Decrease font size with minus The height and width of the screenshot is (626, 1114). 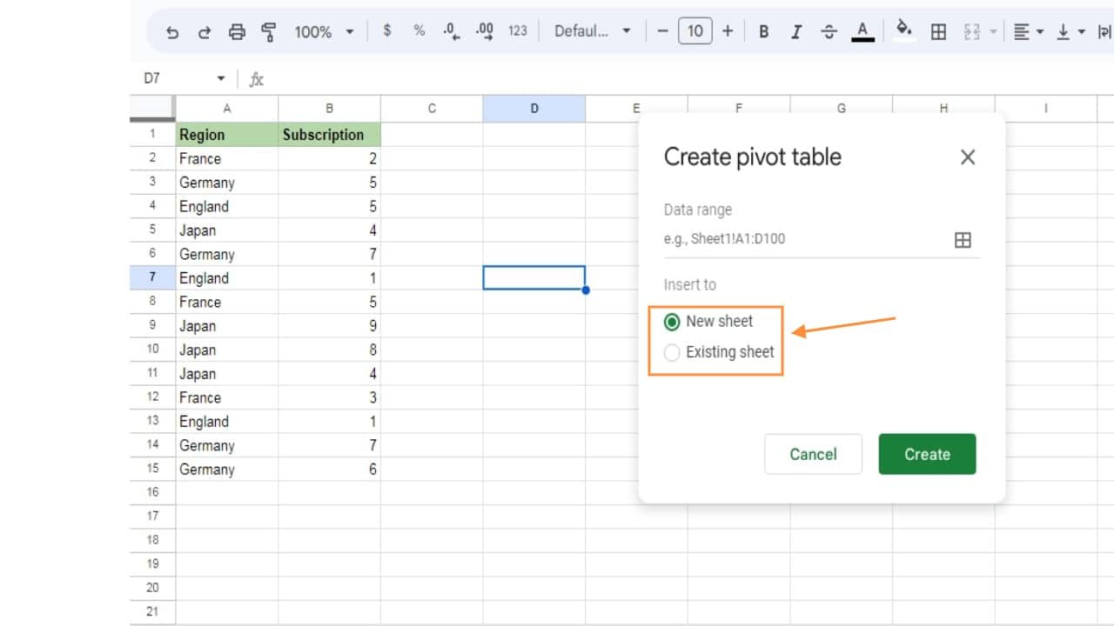point(662,31)
